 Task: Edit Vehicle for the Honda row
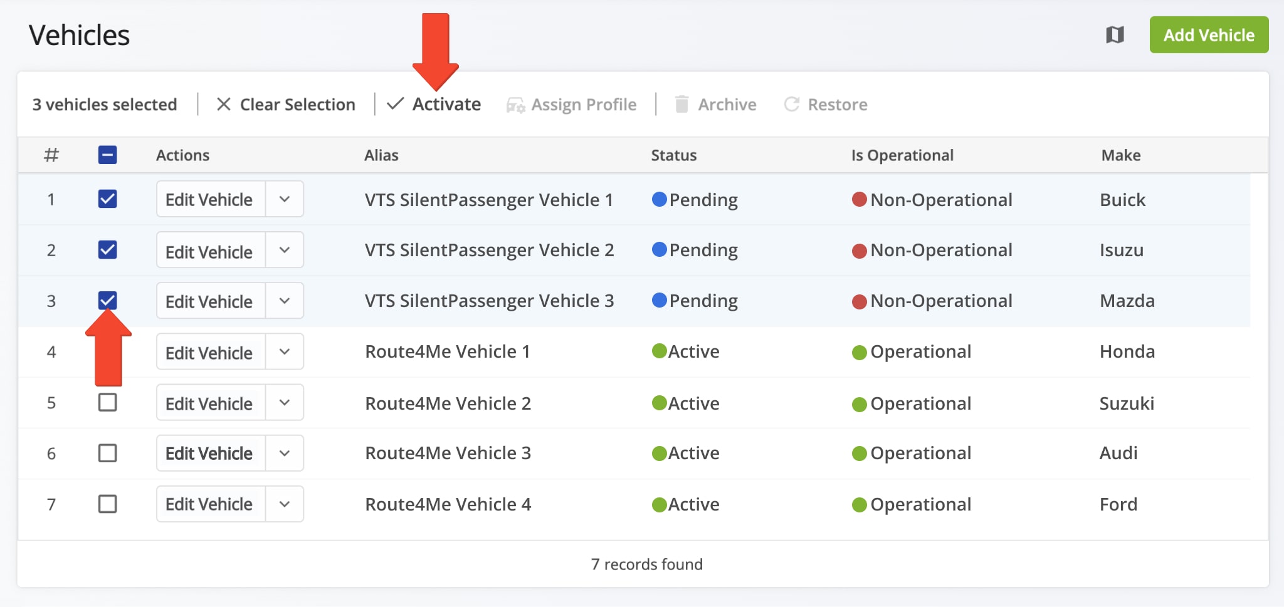[x=211, y=351]
